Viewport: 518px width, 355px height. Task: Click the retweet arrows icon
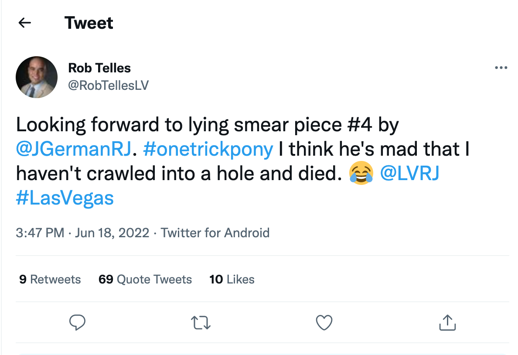pyautogui.click(x=201, y=323)
